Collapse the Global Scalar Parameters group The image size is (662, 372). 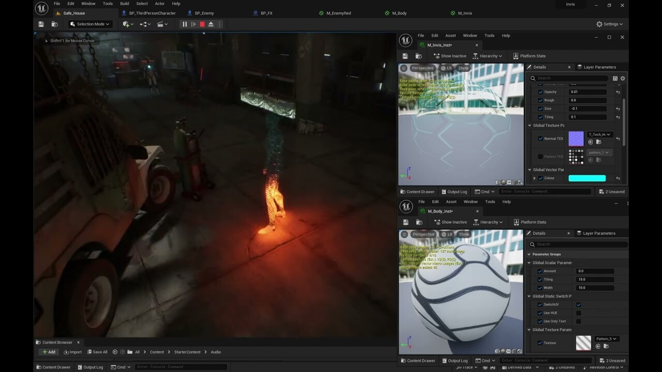click(x=529, y=262)
